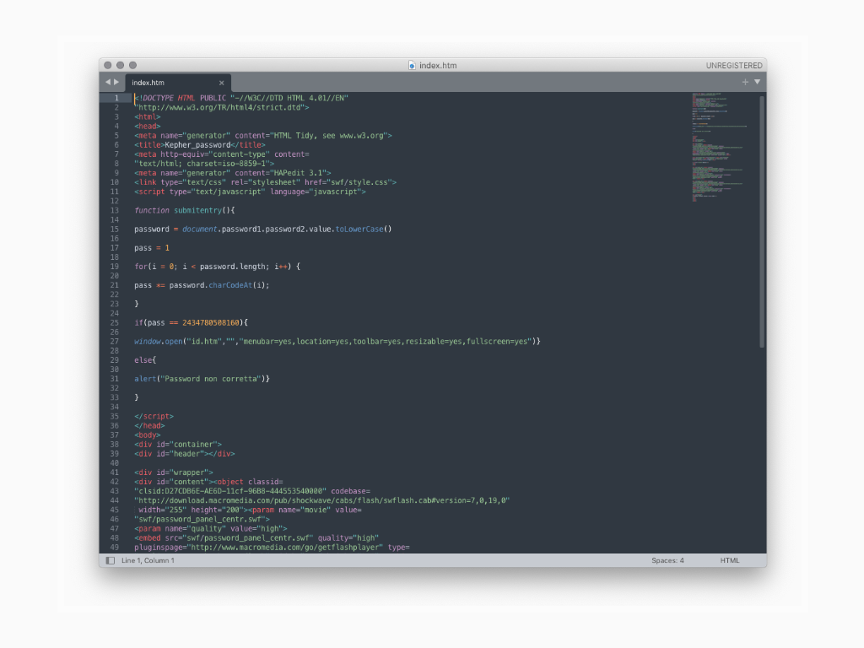Click line number 49 in gutter
The height and width of the screenshot is (648, 864).
[x=115, y=547]
